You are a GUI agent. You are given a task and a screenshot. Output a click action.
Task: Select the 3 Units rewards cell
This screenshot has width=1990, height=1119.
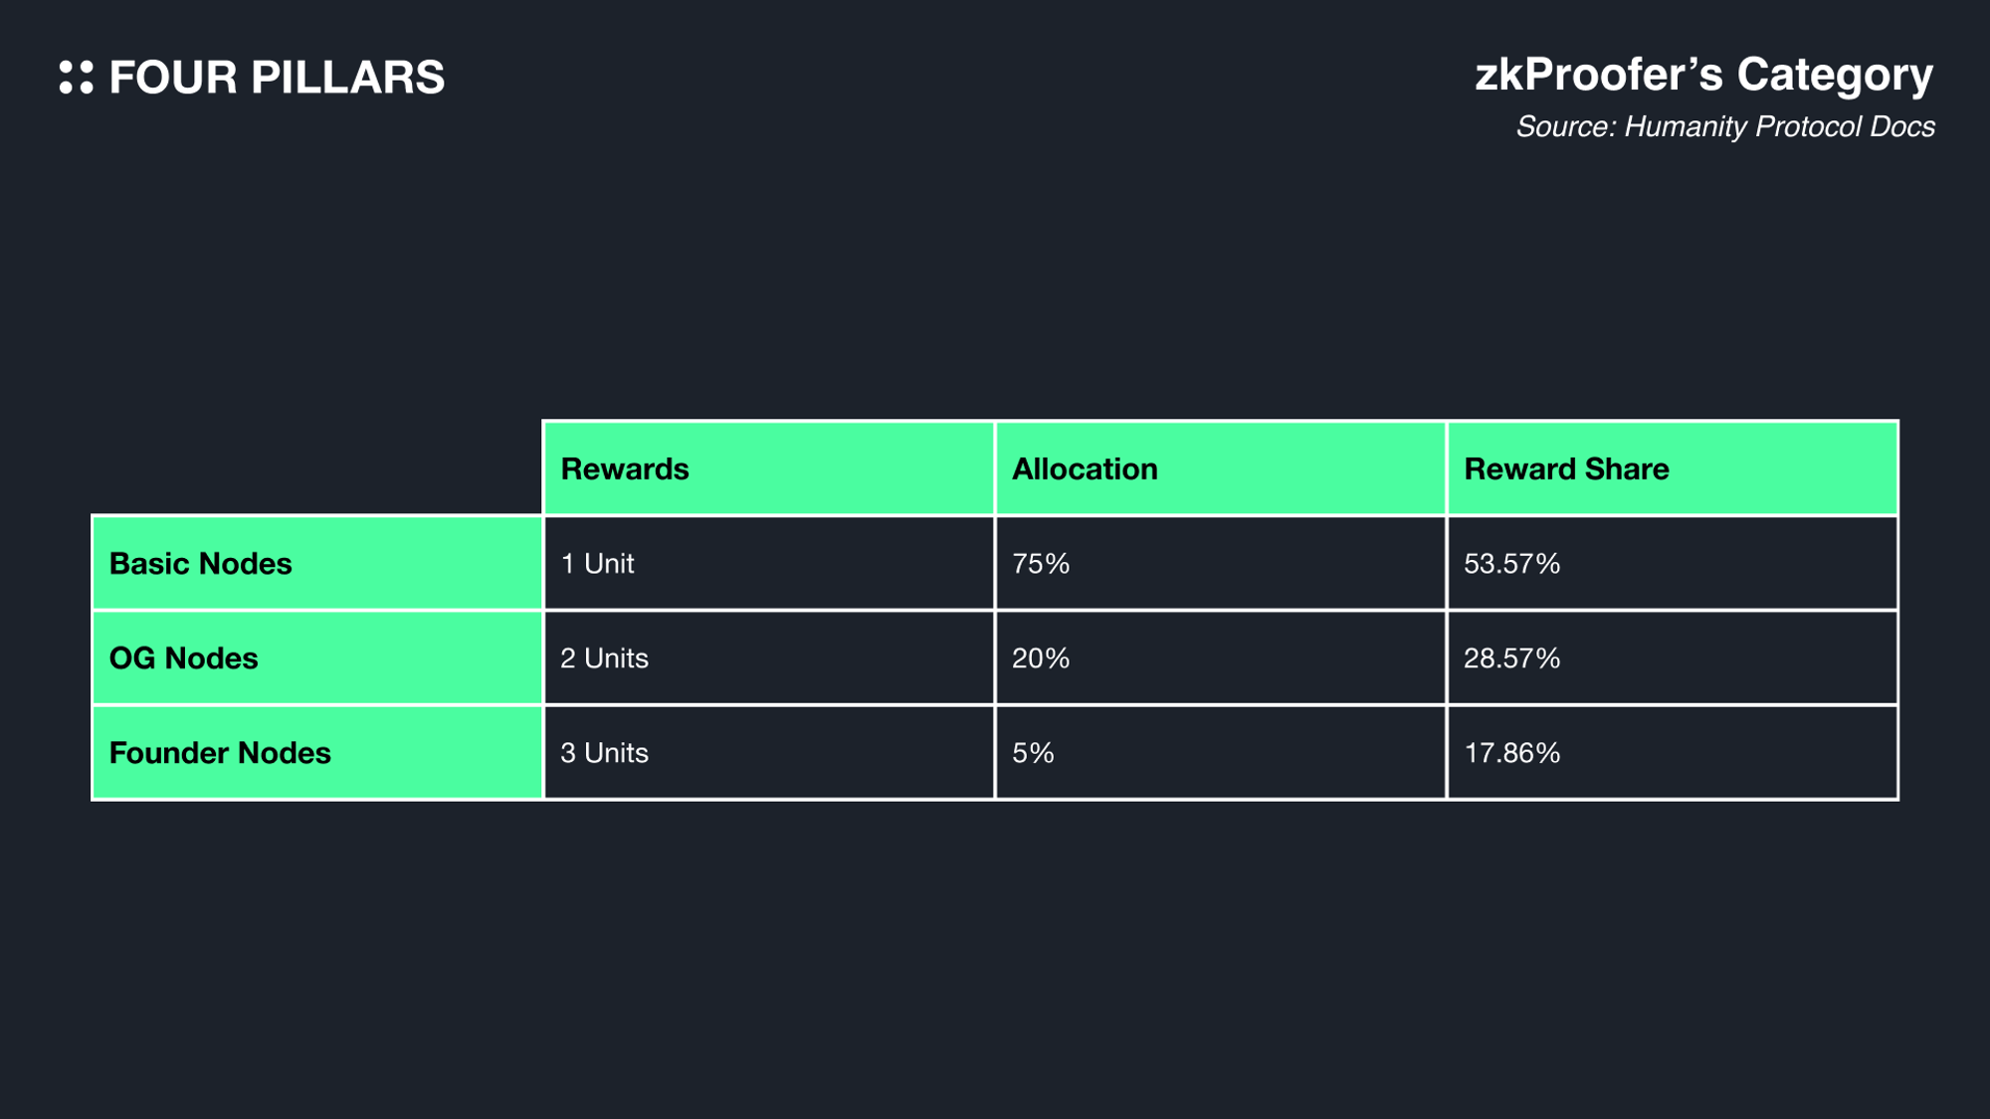pyautogui.click(x=604, y=753)
